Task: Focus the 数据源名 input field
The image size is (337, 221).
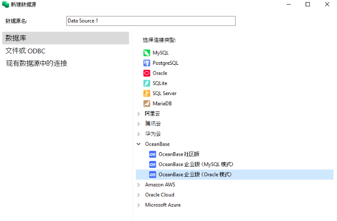Action: tap(151, 21)
